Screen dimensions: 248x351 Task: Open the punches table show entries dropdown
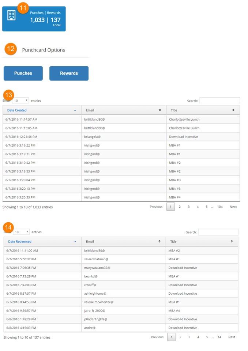point(20,101)
